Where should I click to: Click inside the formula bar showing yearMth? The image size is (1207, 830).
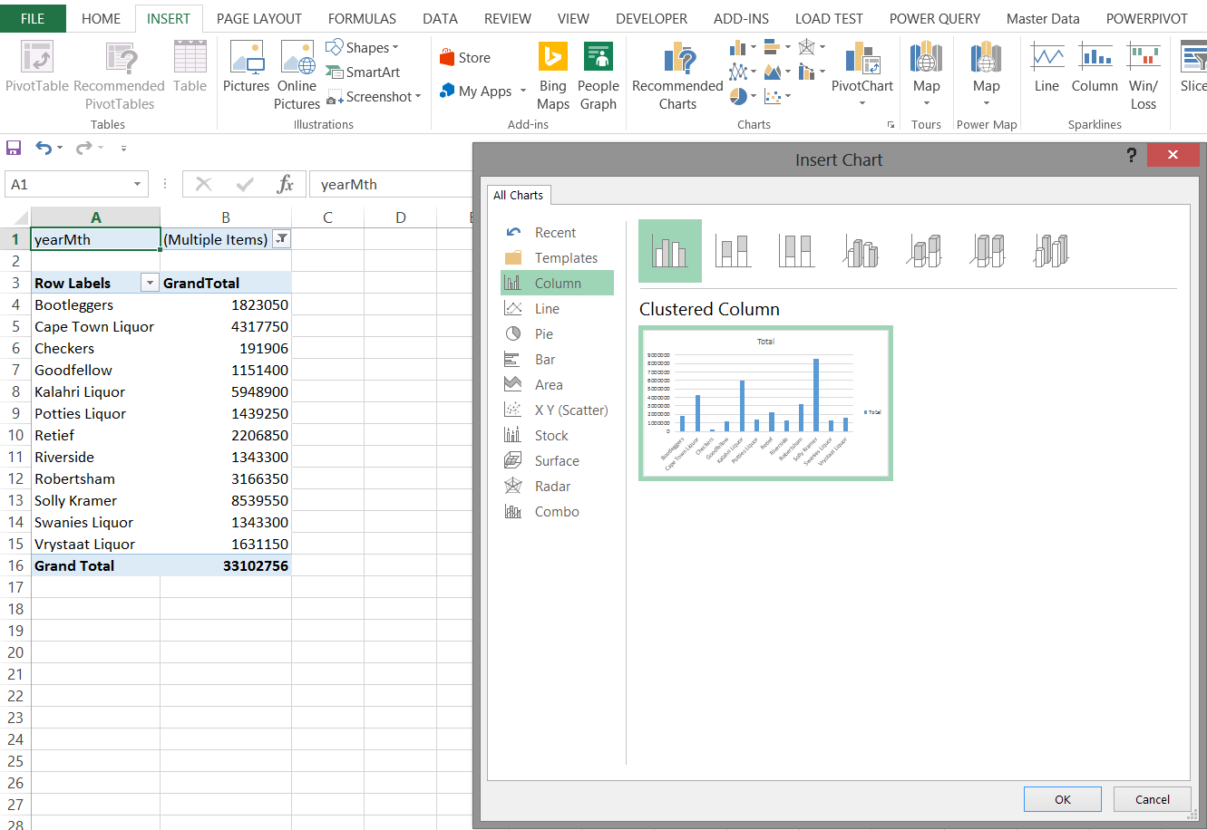coord(390,185)
